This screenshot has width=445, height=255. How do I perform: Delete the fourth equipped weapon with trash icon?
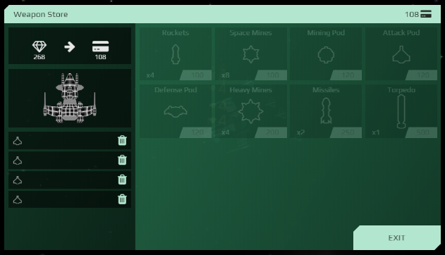[x=122, y=199]
